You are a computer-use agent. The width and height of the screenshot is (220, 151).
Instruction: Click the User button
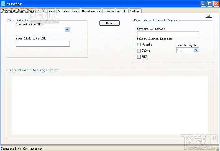109,23
